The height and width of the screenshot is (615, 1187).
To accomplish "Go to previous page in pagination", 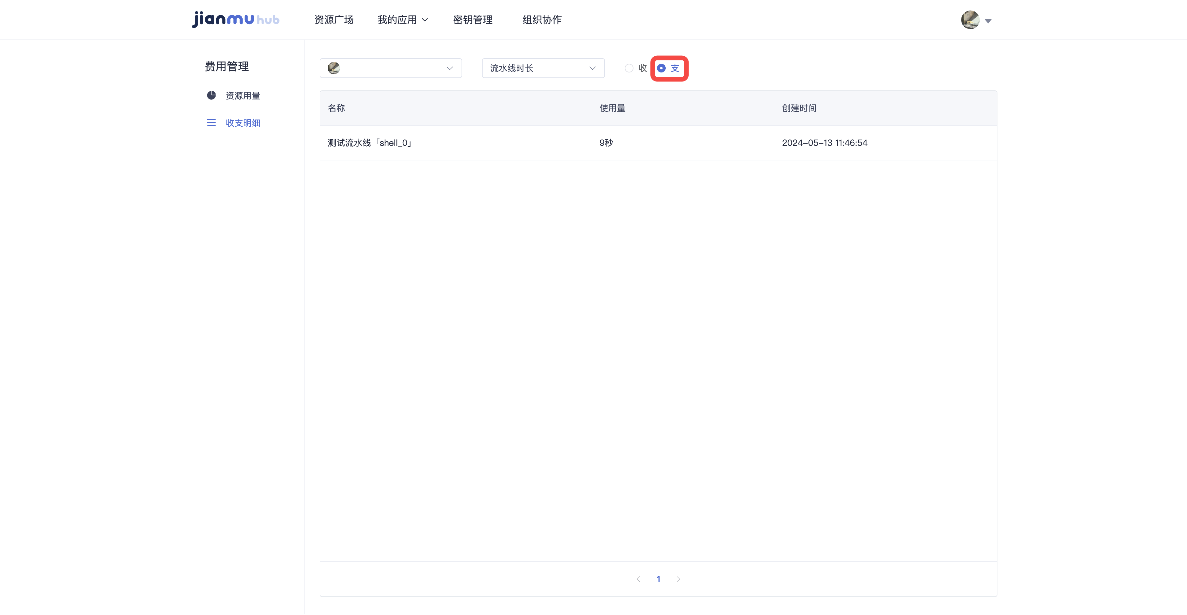I will [638, 579].
